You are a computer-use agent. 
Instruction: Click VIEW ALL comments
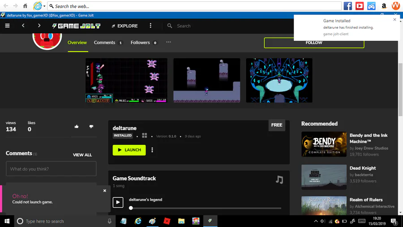(82, 155)
